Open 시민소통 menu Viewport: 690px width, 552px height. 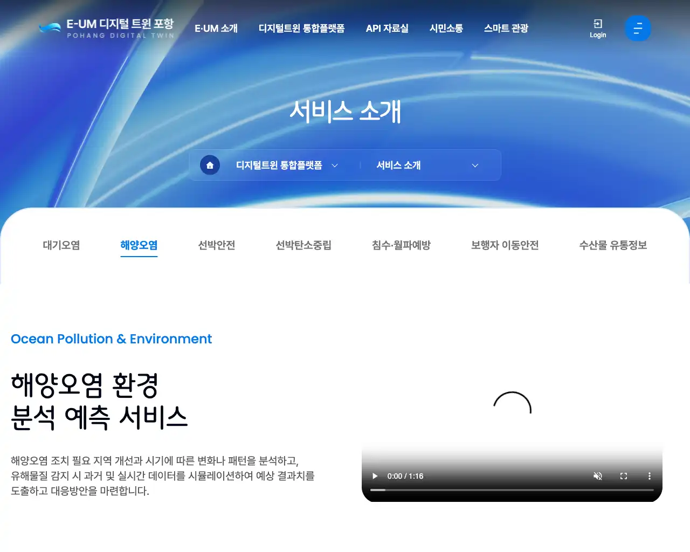(x=446, y=28)
